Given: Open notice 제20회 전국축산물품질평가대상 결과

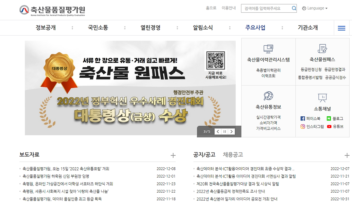Looking at the screenshot, I should click(x=238, y=184).
